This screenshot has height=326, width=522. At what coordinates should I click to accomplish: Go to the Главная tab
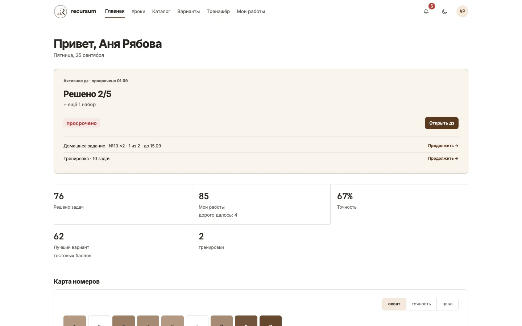point(115,11)
